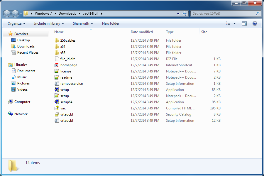The image size is (264, 176).
Task: Click the homepage Internet Shortcut icon
Action: click(x=57, y=65)
